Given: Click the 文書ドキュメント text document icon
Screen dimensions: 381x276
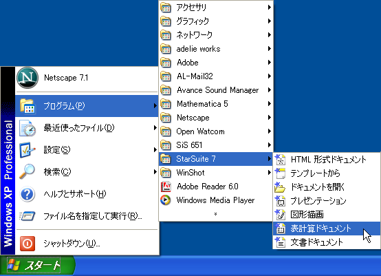Looking at the screenshot, I should [280, 242].
